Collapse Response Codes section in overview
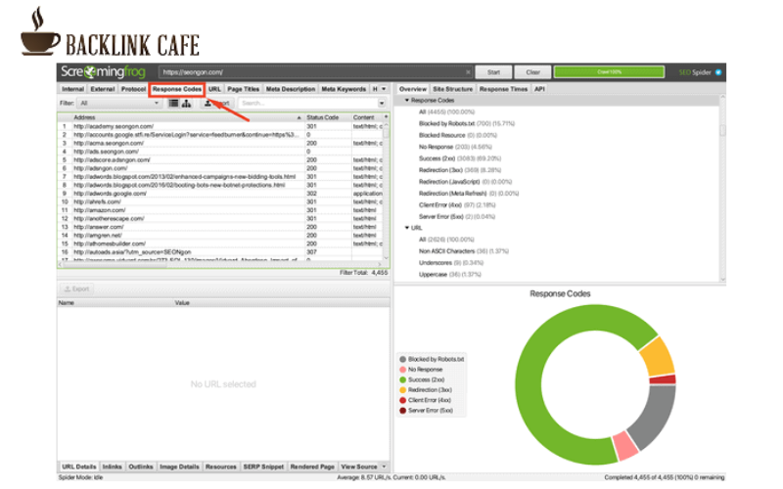The image size is (783, 489). coord(407,101)
